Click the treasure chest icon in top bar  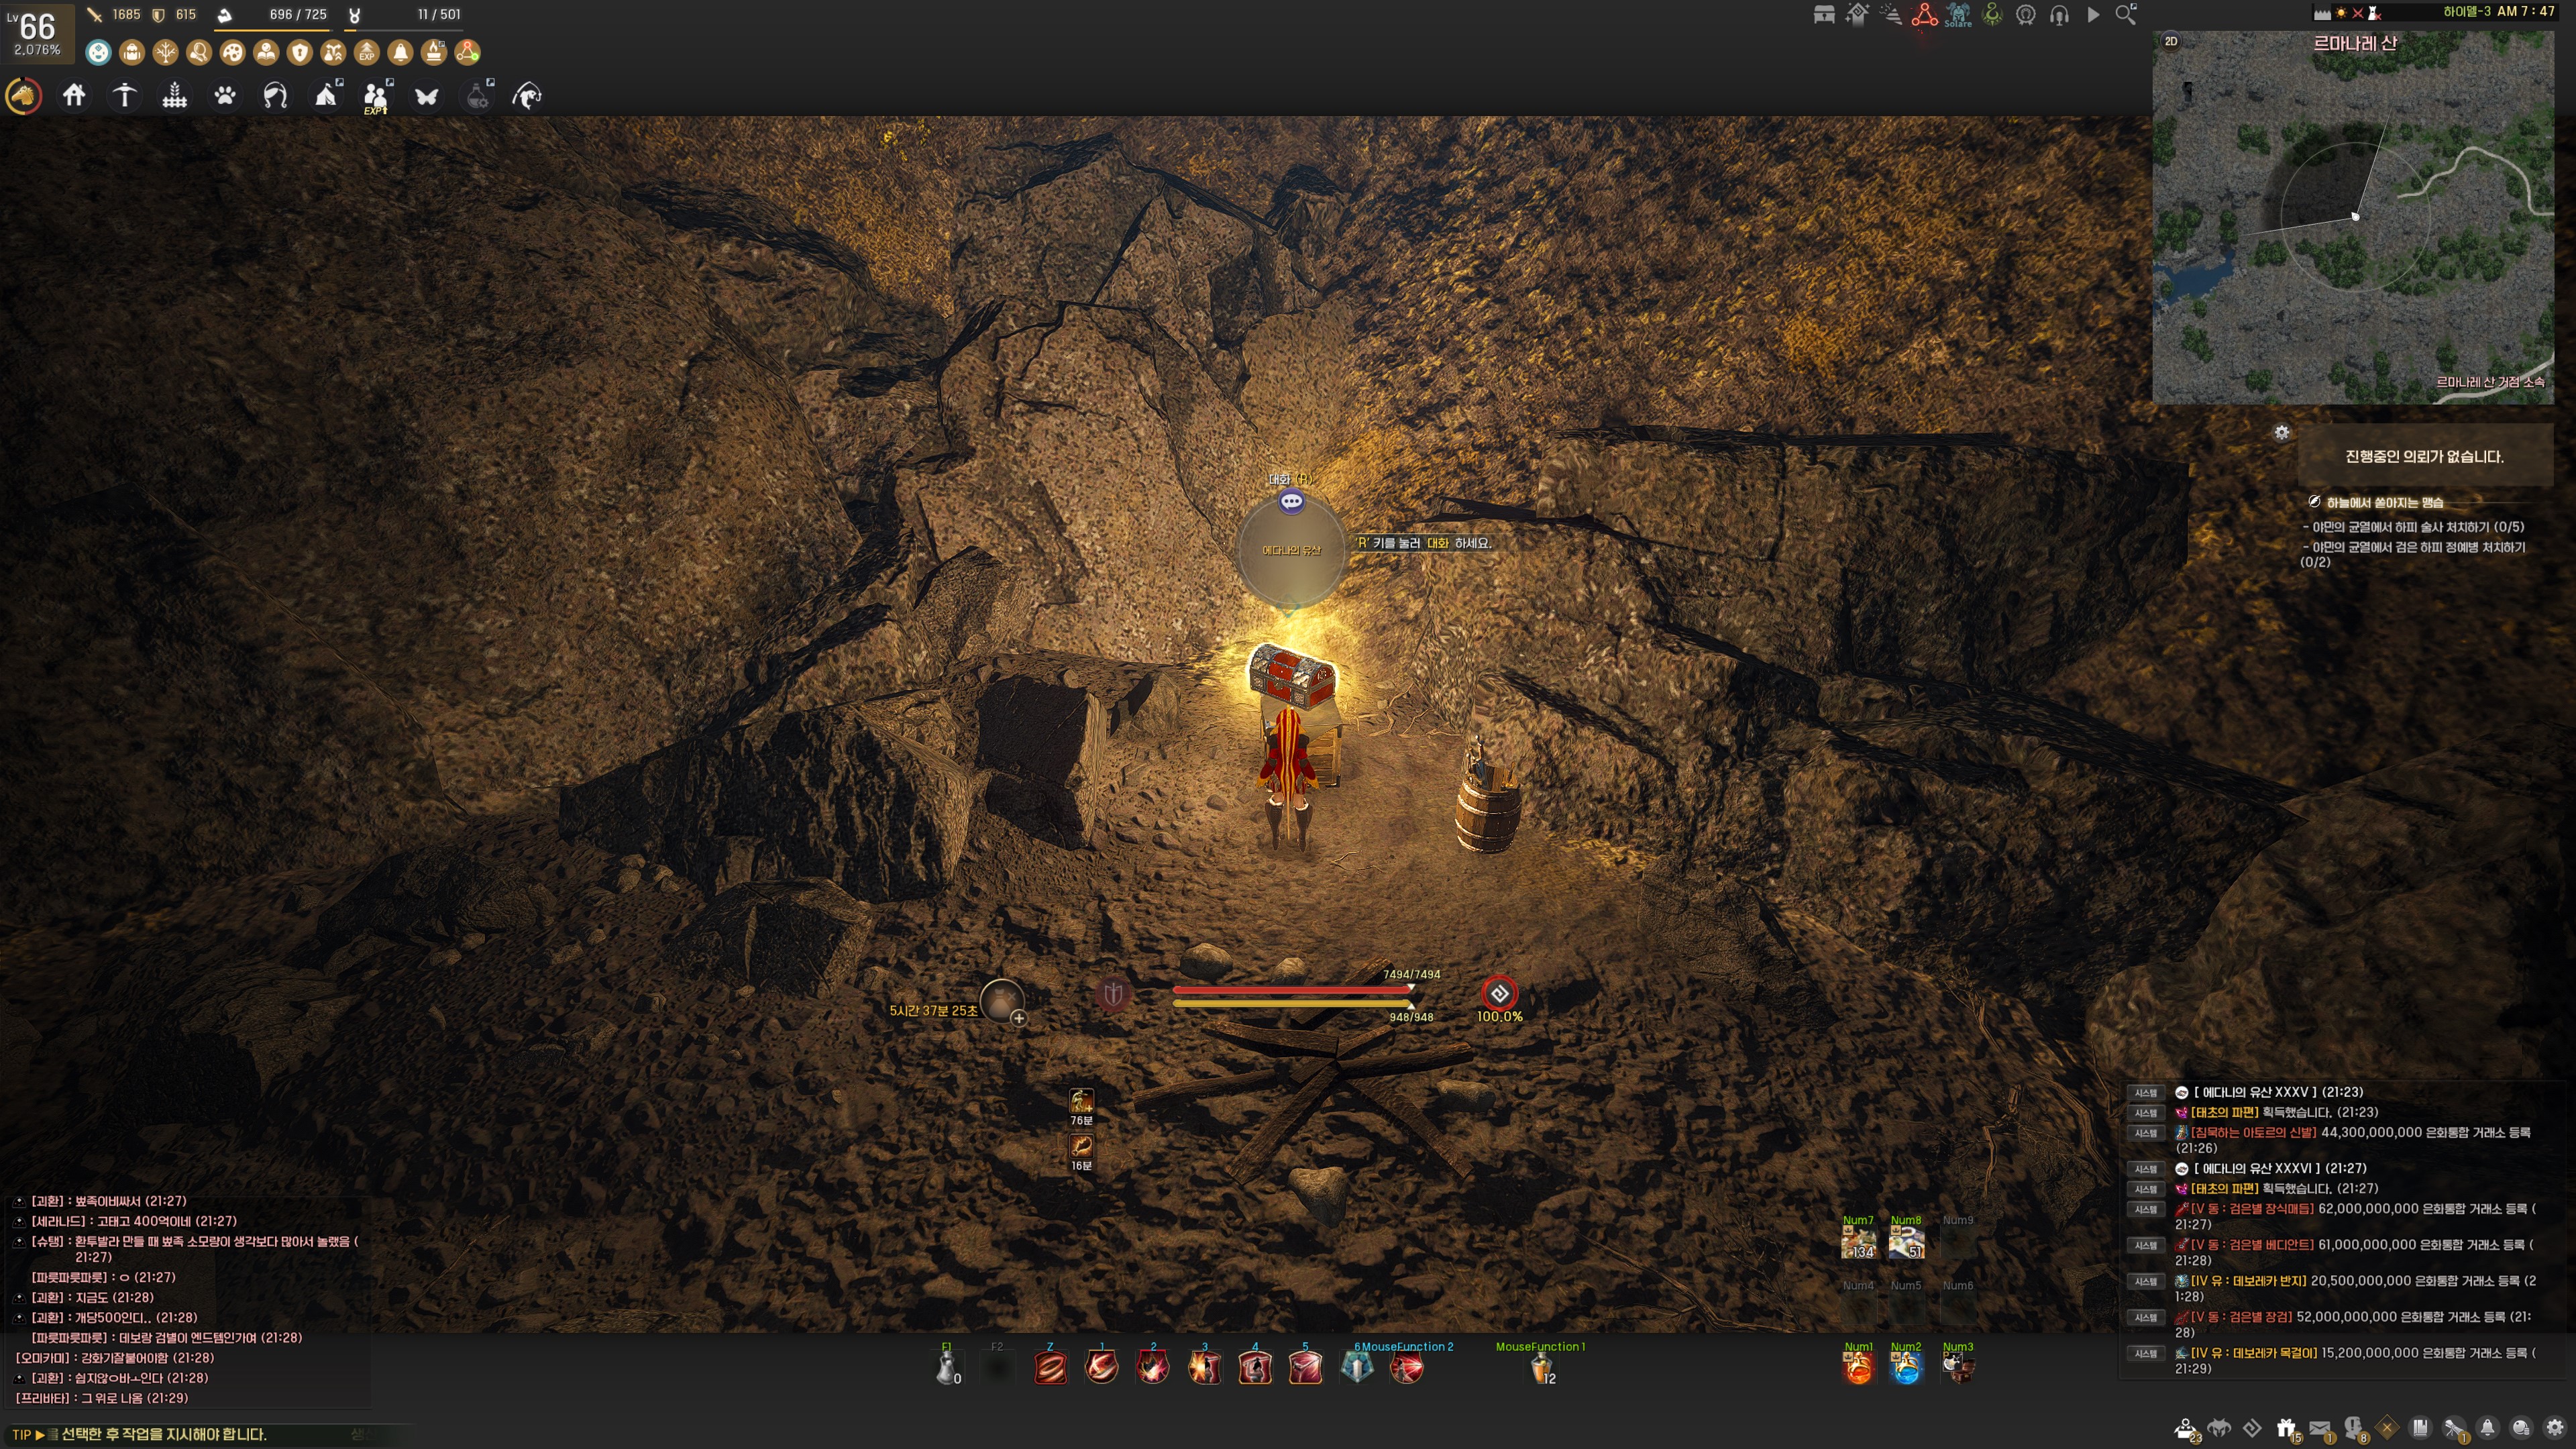[1823, 15]
